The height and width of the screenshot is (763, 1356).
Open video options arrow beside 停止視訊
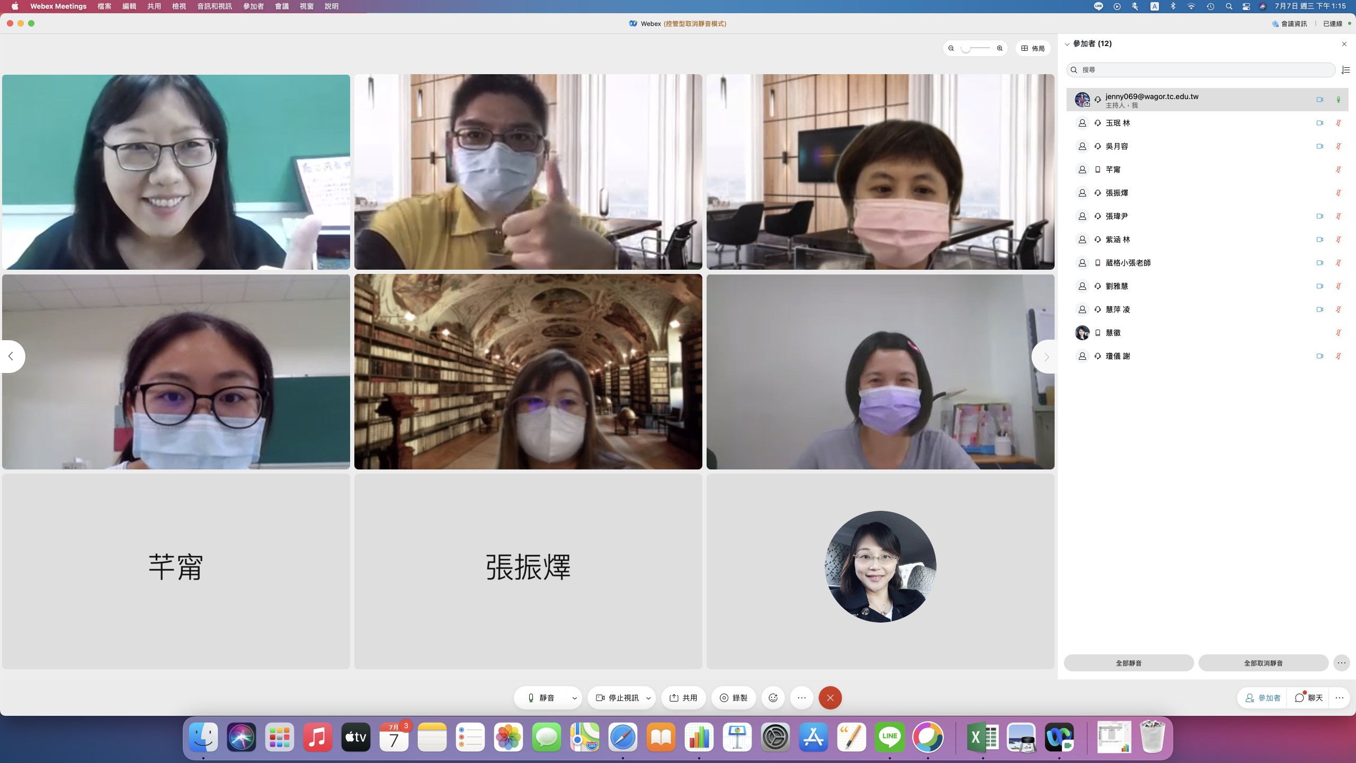click(648, 698)
